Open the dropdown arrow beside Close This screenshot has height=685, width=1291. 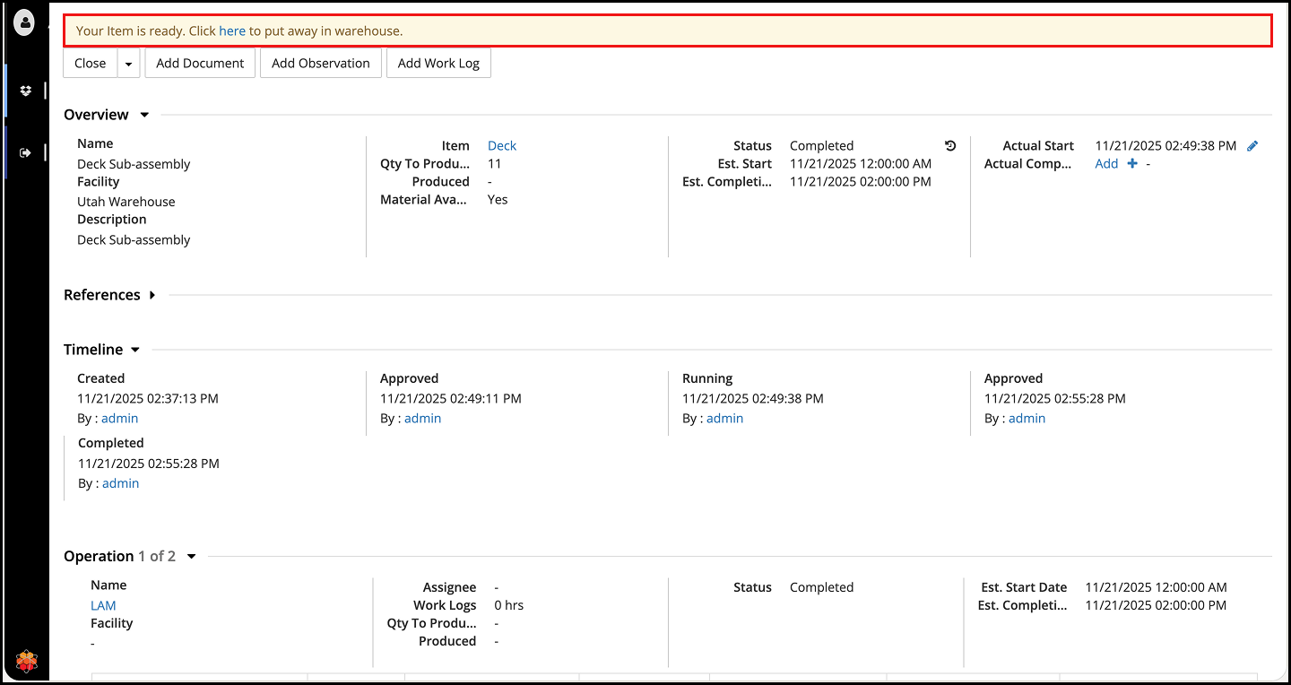129,64
